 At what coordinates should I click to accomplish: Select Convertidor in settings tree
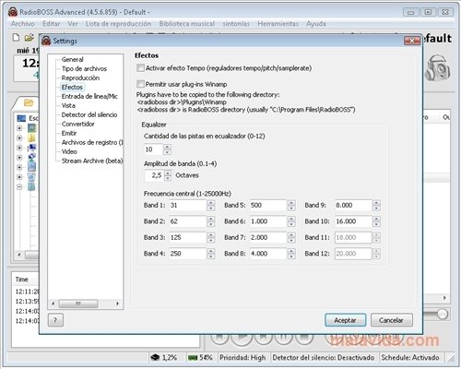coord(77,124)
